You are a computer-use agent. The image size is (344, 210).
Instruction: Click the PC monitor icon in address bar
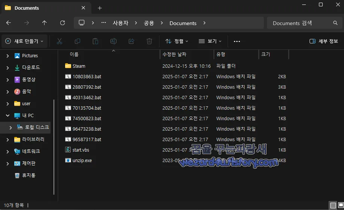coord(82,23)
